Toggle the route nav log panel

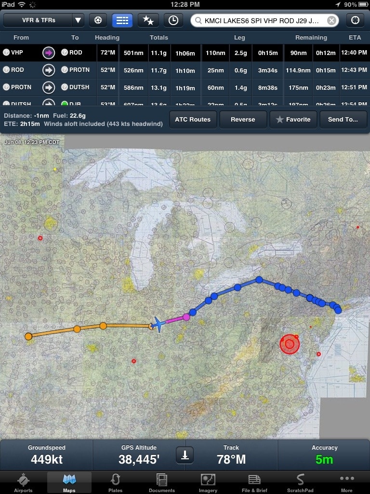coord(122,20)
